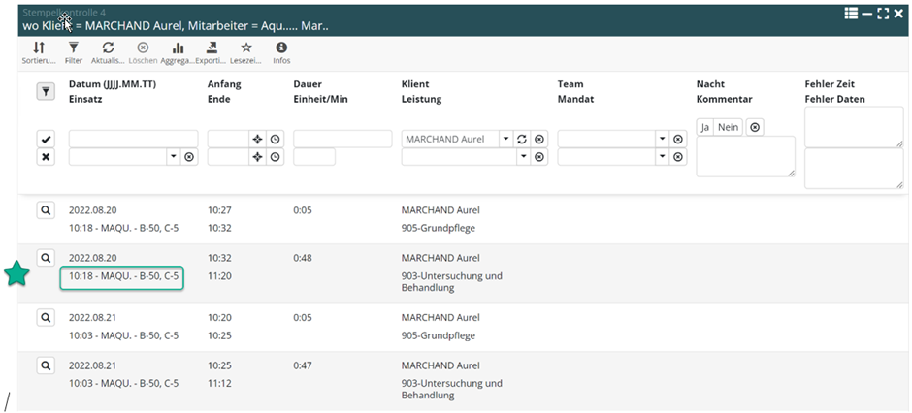
Task: Expand the Klient MARCHAND Aurel dropdown
Action: point(505,140)
